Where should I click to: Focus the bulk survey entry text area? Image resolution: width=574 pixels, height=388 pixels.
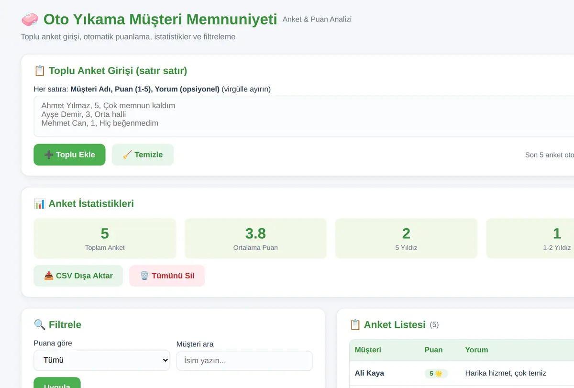click(304, 116)
